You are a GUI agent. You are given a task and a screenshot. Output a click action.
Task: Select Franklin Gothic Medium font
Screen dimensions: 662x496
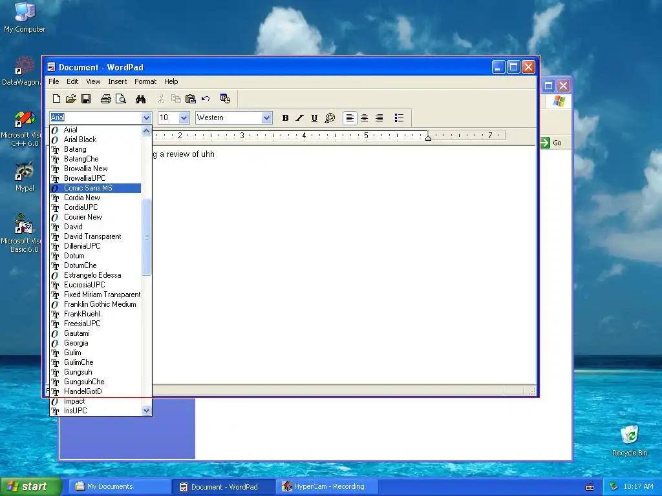pyautogui.click(x=96, y=305)
